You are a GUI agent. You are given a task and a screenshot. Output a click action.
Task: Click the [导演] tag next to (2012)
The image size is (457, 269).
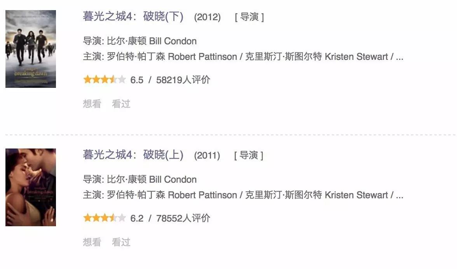point(249,17)
